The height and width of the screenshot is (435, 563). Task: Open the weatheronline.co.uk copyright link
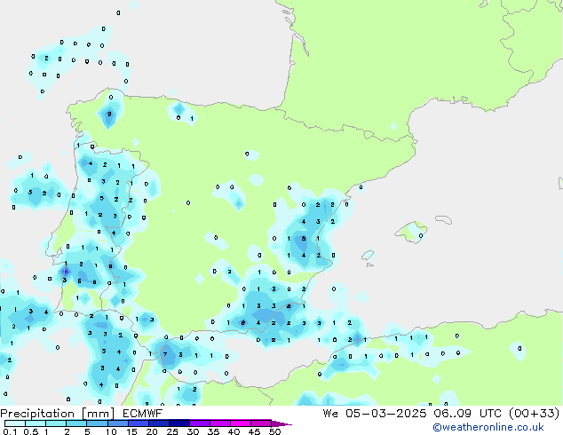coord(488,427)
